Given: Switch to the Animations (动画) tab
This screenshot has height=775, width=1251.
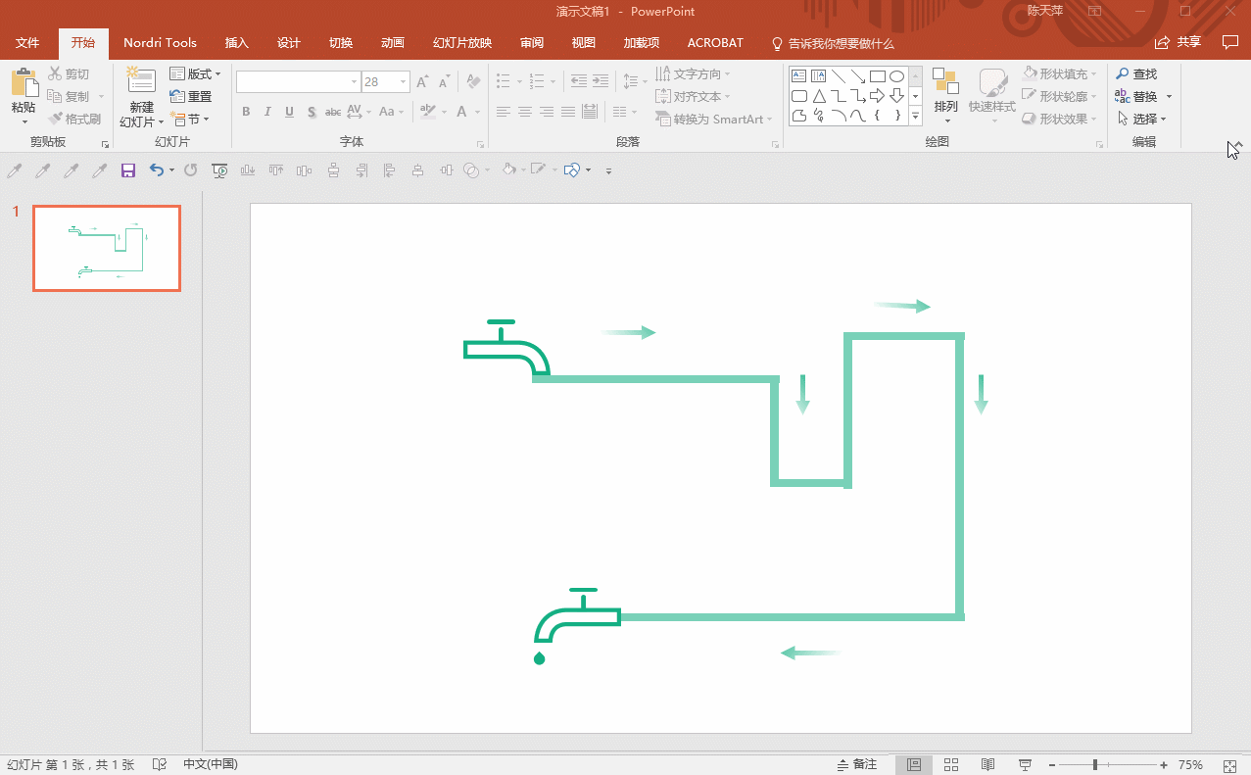Looking at the screenshot, I should click(x=393, y=43).
